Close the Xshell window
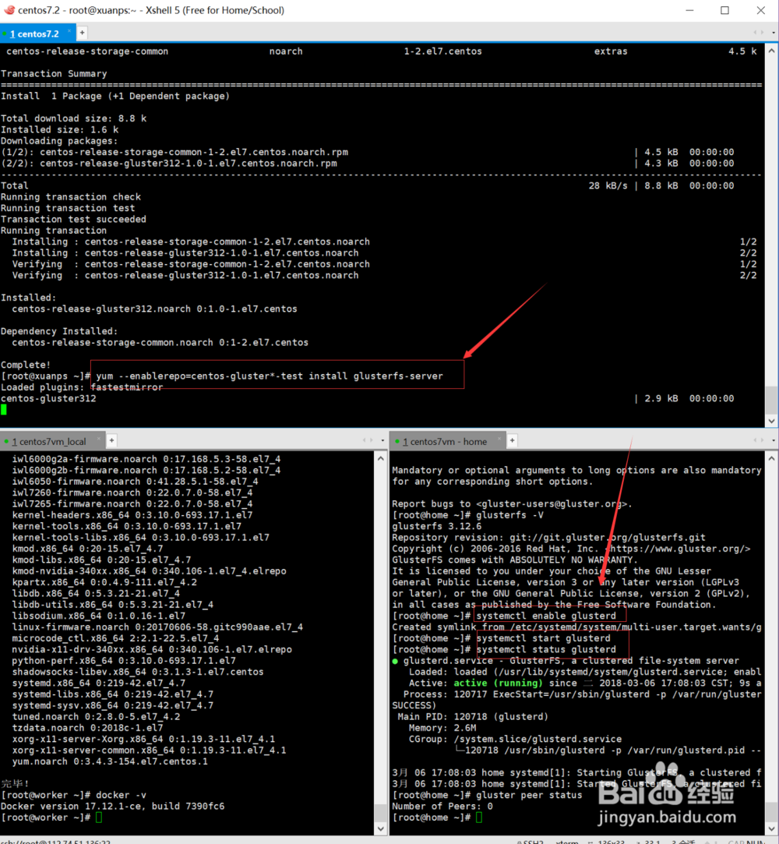The width and height of the screenshot is (779, 844). pyautogui.click(x=761, y=10)
